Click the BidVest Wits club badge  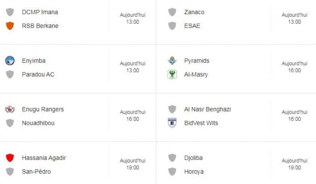(172, 123)
